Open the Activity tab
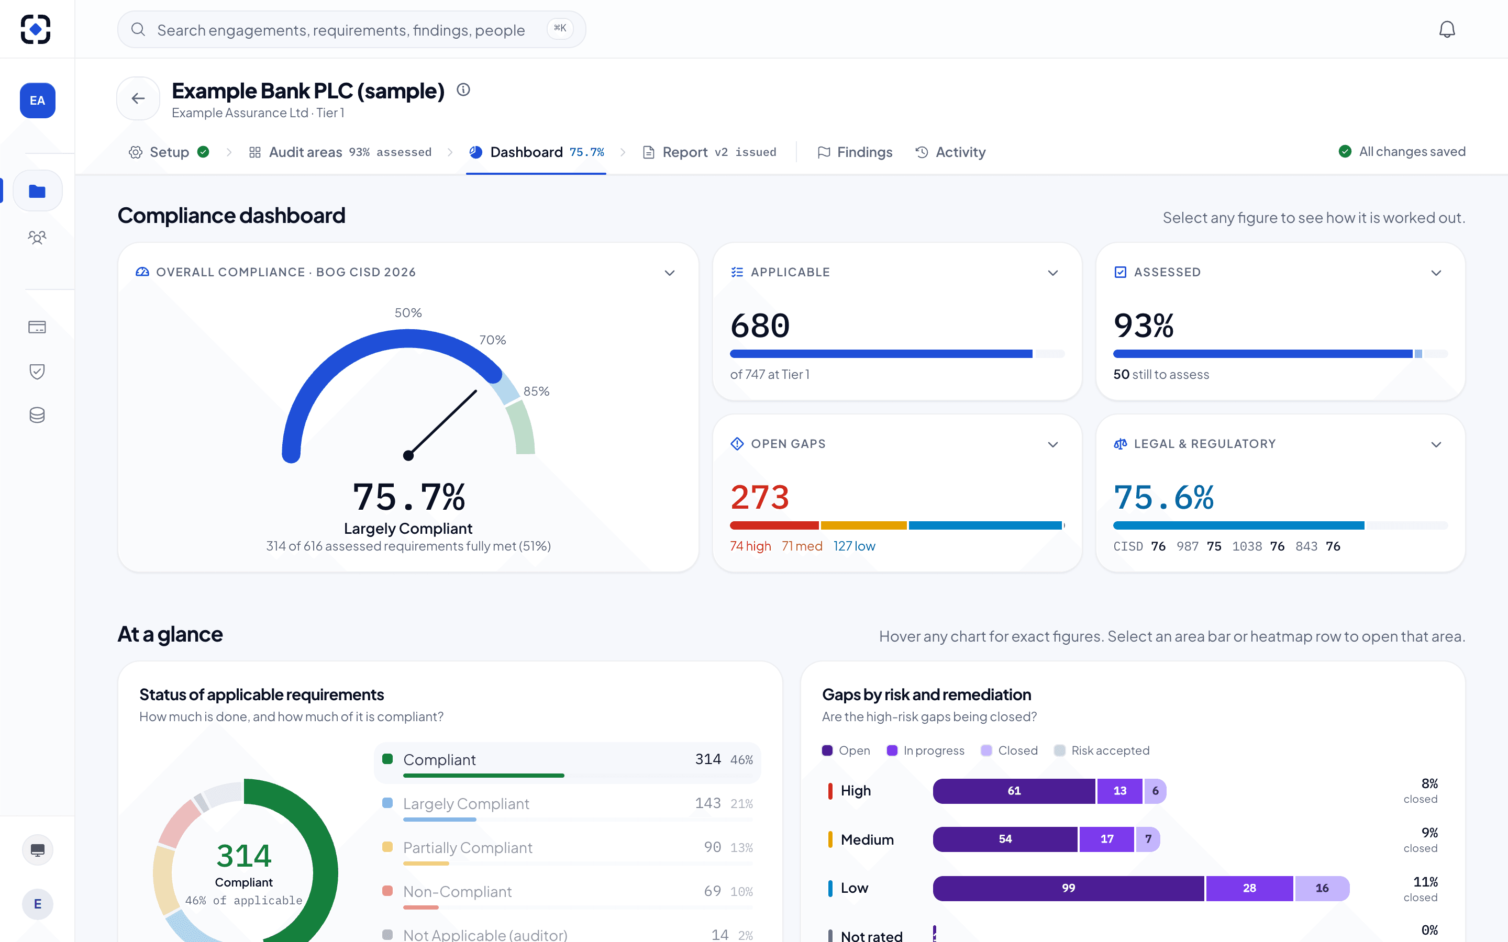 (x=950, y=152)
